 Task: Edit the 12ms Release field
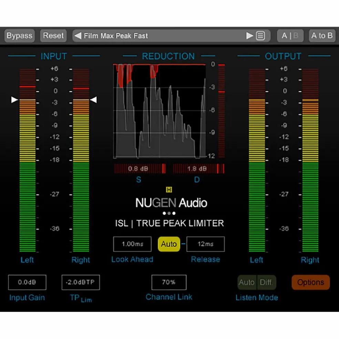[x=206, y=244]
